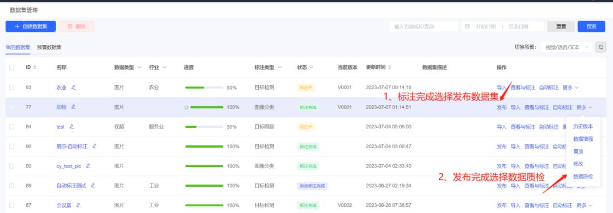Choose 数据质检 from the open 更多 menu
613x213 pixels.
click(583, 177)
